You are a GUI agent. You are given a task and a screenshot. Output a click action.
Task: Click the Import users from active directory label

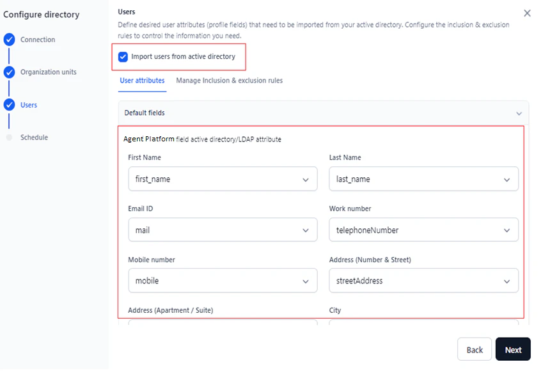click(178, 57)
